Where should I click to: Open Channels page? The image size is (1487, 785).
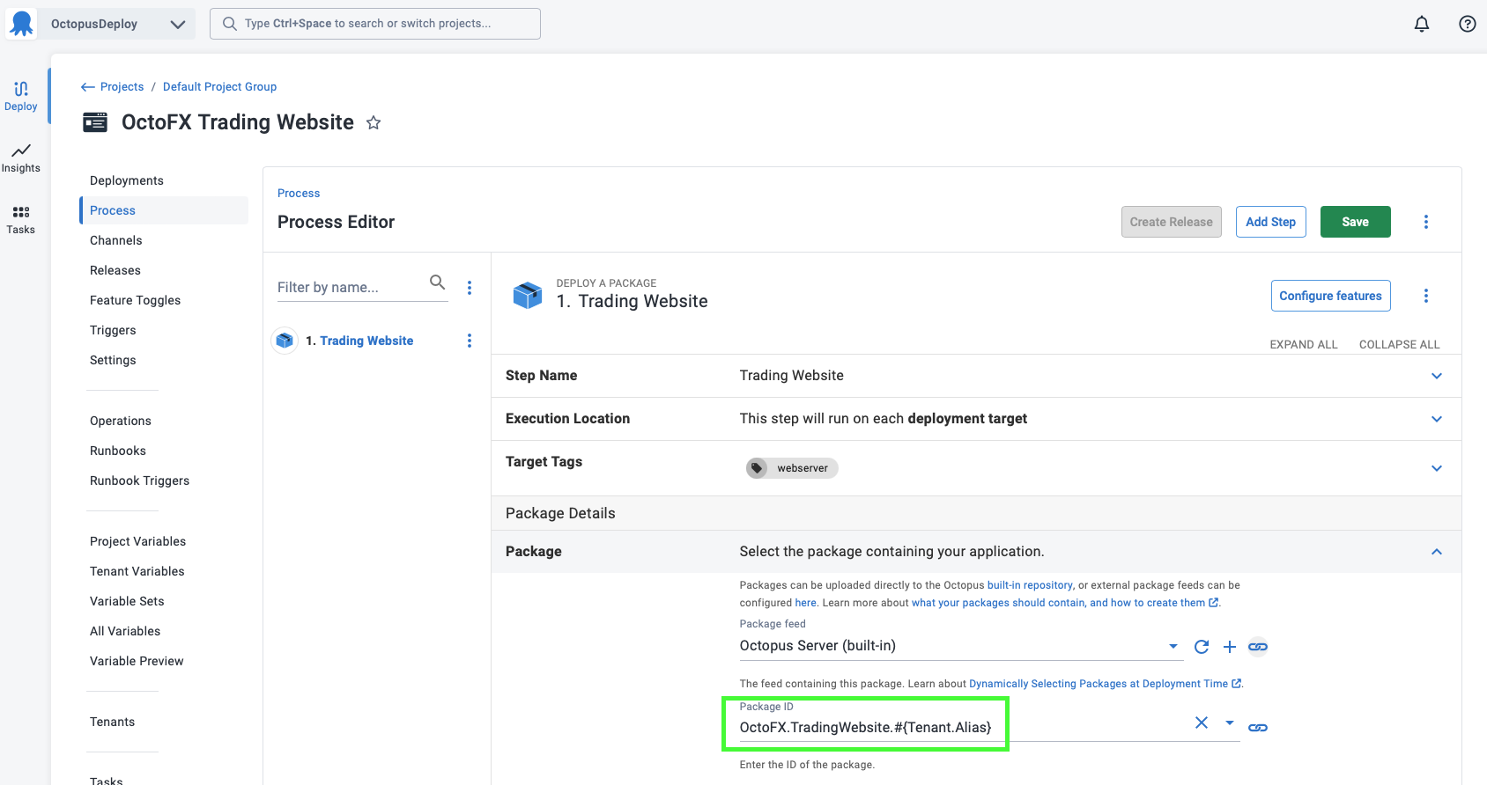(116, 240)
